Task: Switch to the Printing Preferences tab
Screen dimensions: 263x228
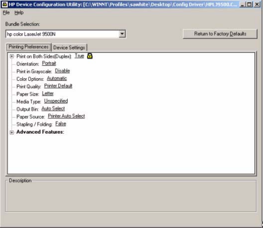Action: point(29,47)
